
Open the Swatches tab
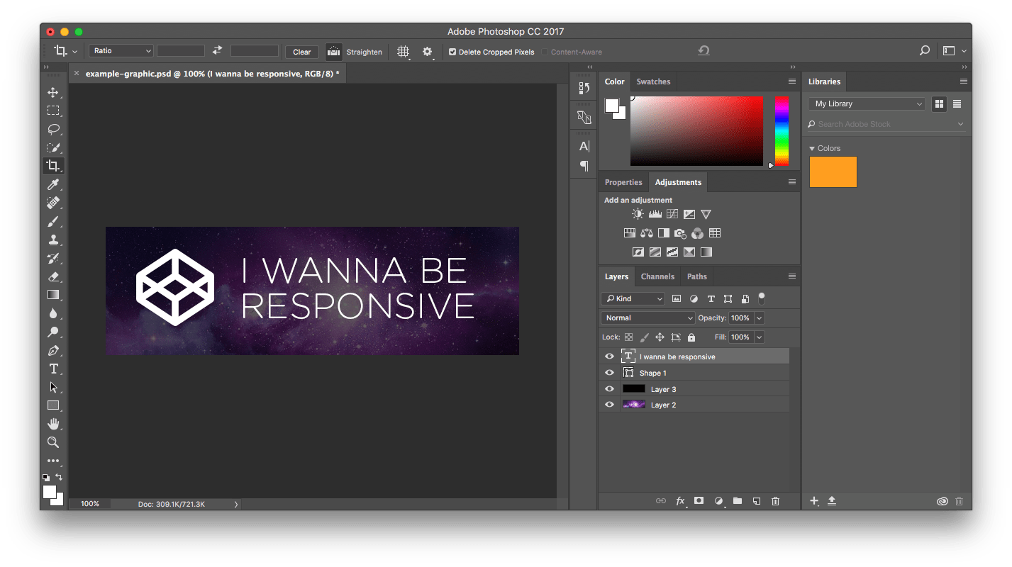[653, 82]
